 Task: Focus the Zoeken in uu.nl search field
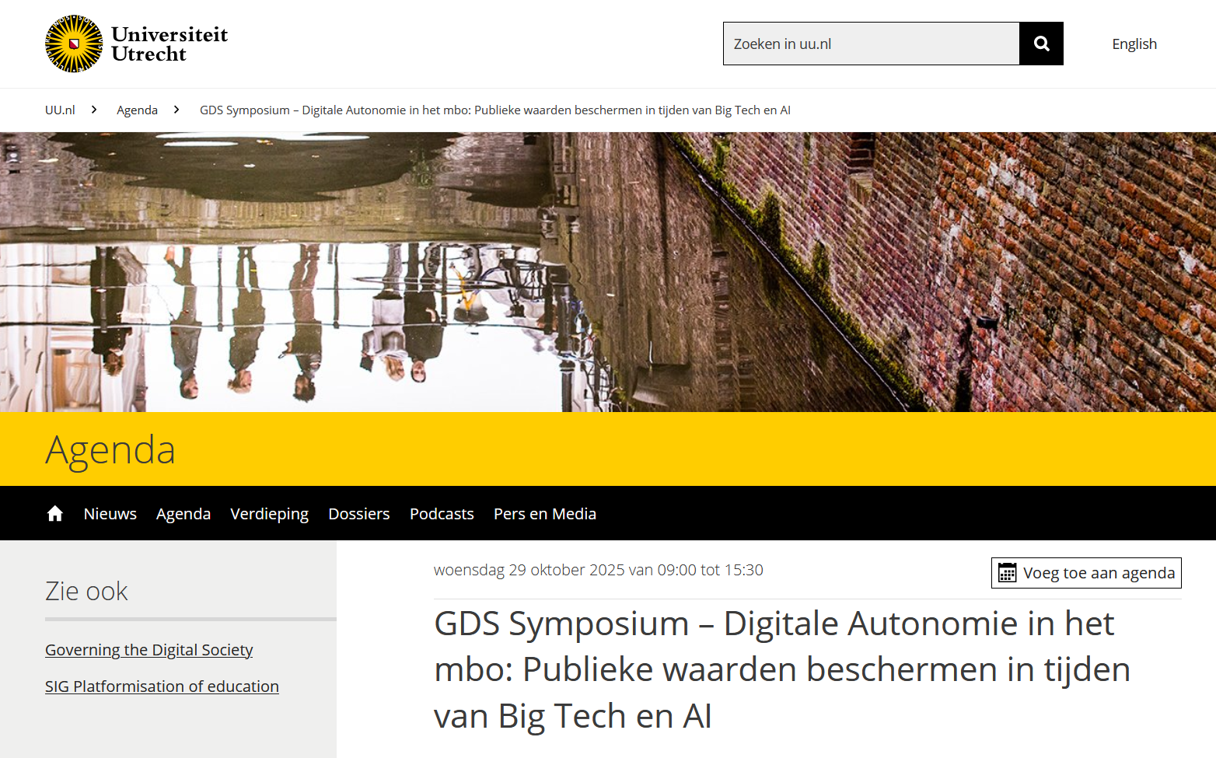(x=871, y=44)
